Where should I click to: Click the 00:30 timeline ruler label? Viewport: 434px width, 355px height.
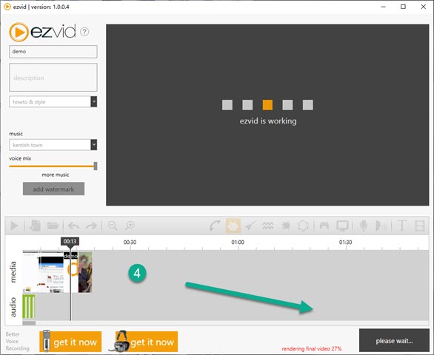point(130,242)
